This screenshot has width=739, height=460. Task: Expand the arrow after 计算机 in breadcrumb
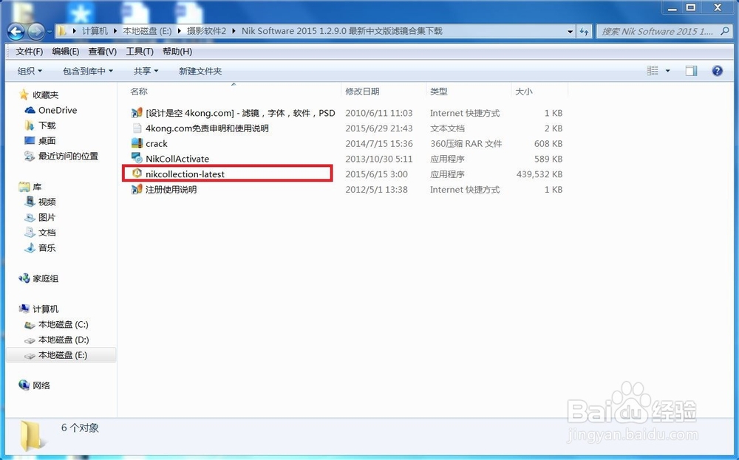(x=115, y=31)
